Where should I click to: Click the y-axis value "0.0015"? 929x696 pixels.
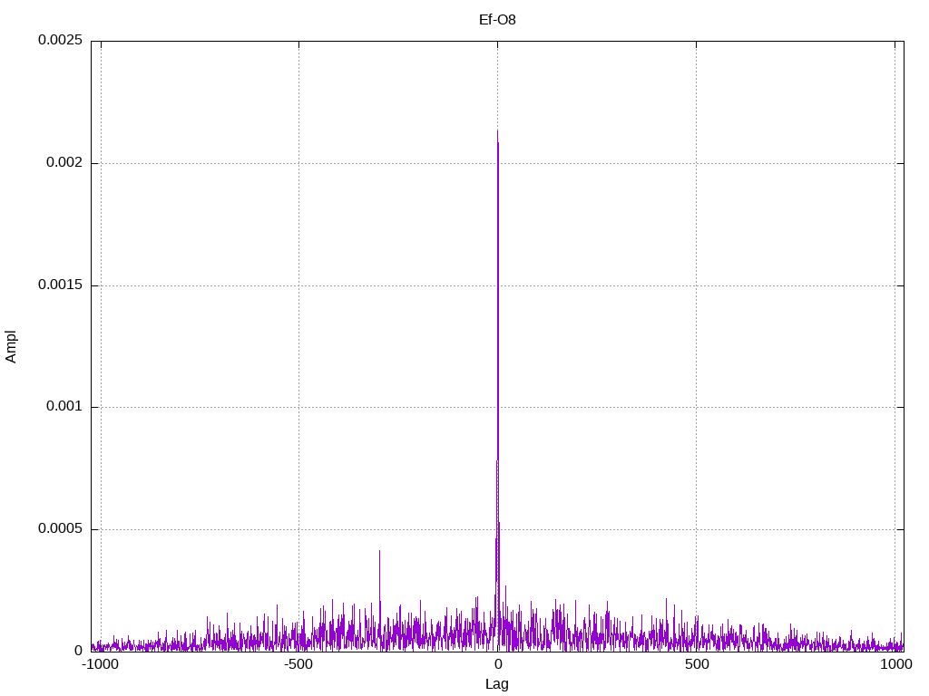click(x=60, y=285)
